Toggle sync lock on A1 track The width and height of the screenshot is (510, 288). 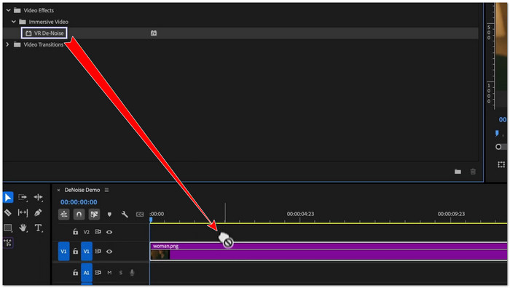tap(98, 273)
